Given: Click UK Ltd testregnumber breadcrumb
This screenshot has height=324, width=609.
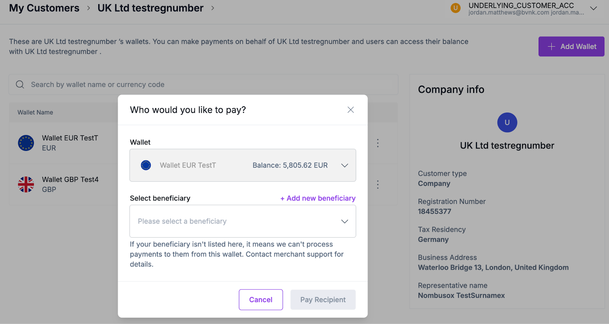Looking at the screenshot, I should coord(150,8).
